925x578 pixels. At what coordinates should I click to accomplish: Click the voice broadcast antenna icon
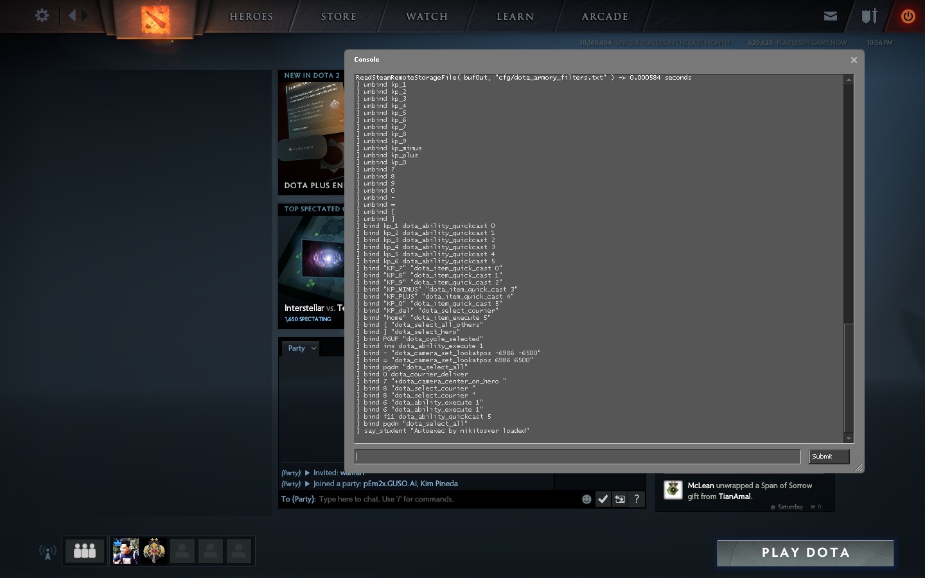(x=48, y=552)
